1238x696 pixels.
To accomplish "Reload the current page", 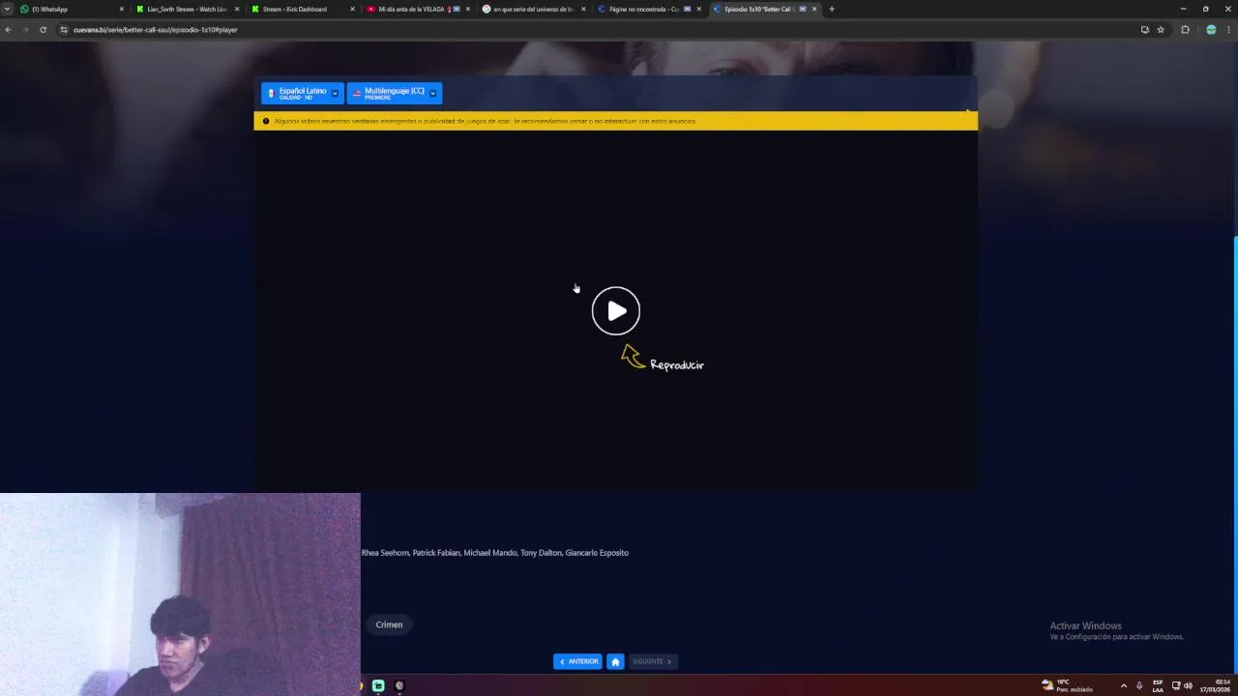I will point(43,30).
